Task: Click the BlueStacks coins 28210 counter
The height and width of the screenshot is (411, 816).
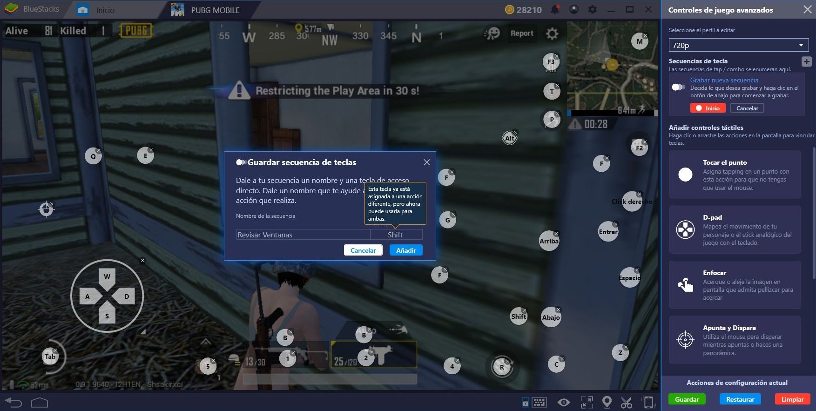Action: tap(524, 10)
